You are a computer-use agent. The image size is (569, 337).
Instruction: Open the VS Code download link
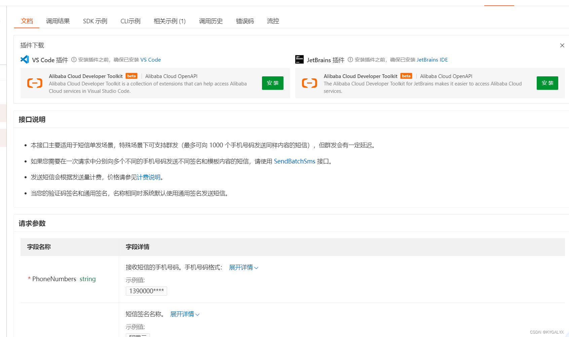point(151,60)
